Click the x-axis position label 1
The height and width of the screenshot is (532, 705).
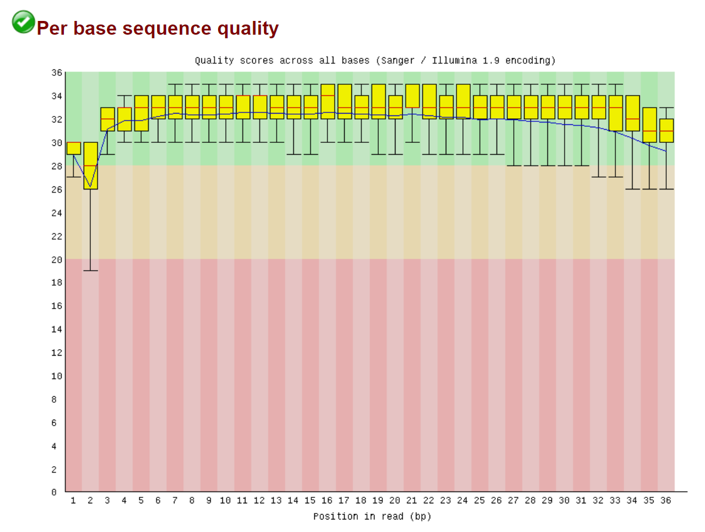73,500
